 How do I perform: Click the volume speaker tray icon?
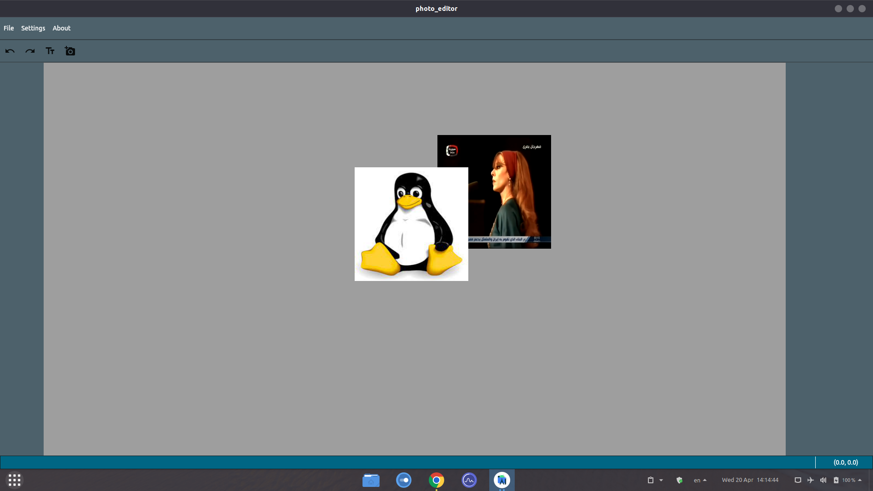click(x=823, y=480)
